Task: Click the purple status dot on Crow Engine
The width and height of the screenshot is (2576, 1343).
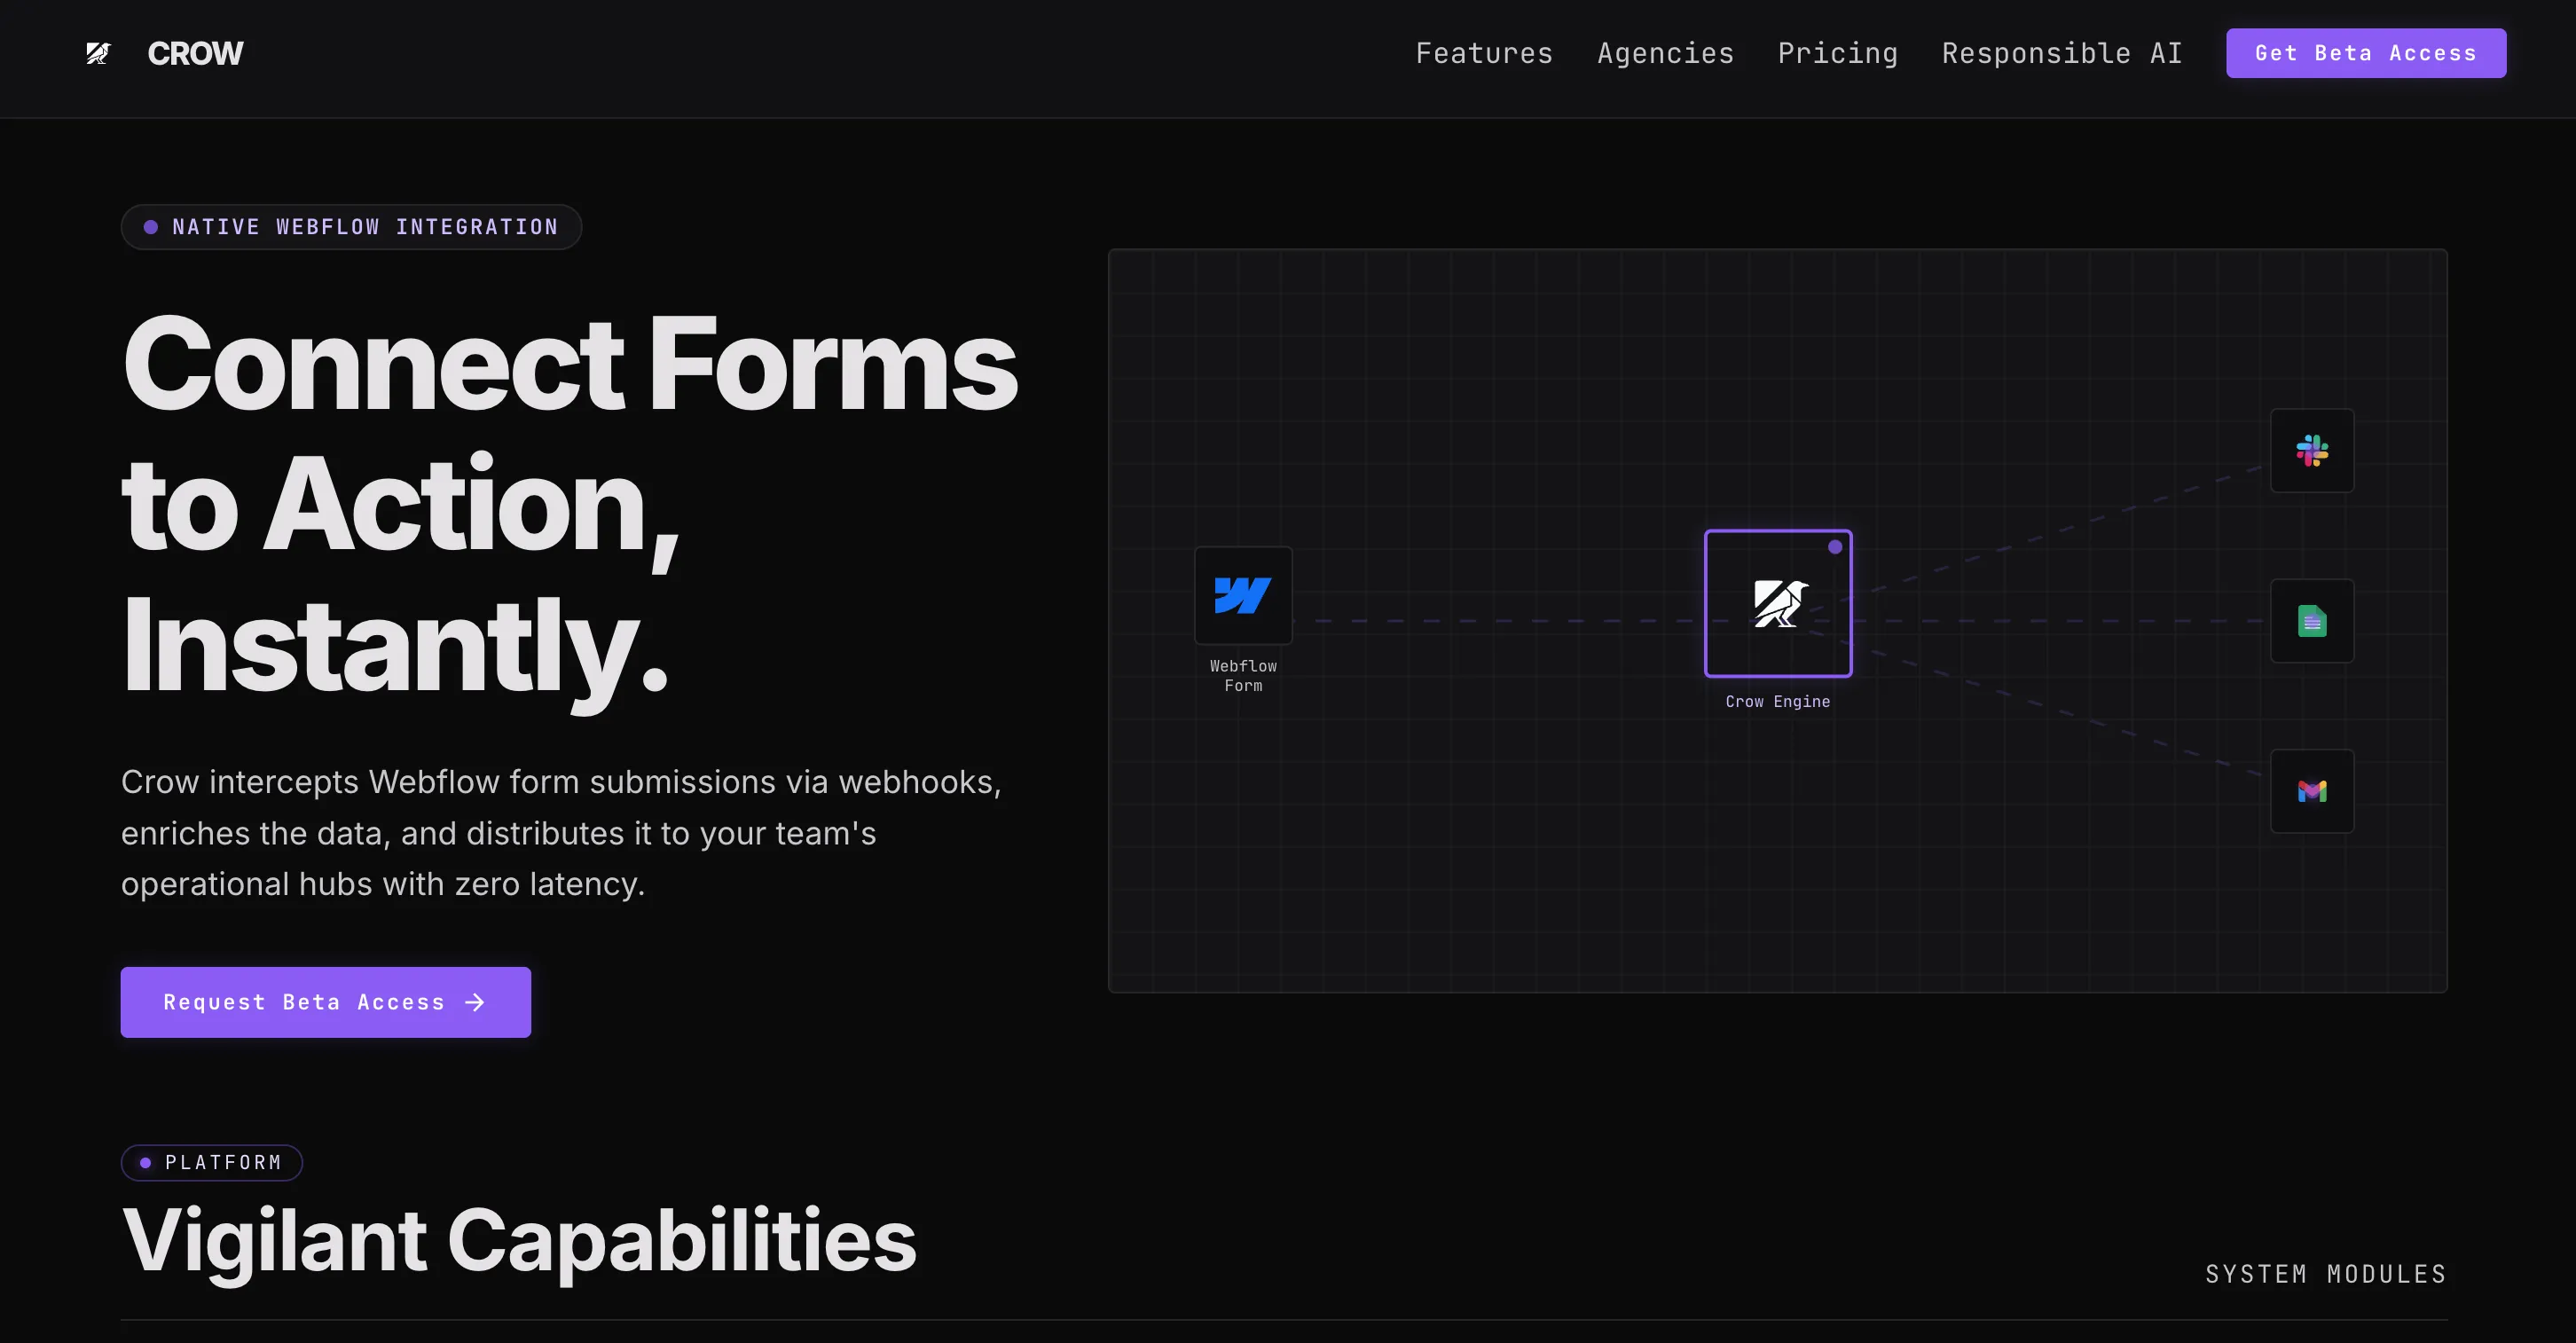Action: pyautogui.click(x=1835, y=547)
